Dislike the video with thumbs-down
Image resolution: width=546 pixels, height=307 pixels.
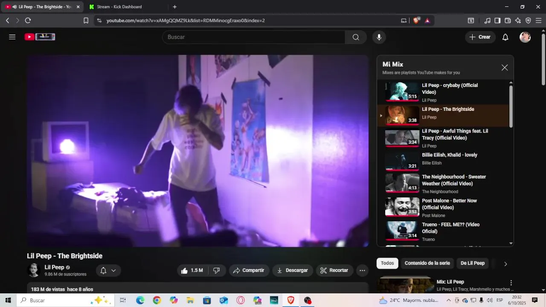pyautogui.click(x=217, y=270)
